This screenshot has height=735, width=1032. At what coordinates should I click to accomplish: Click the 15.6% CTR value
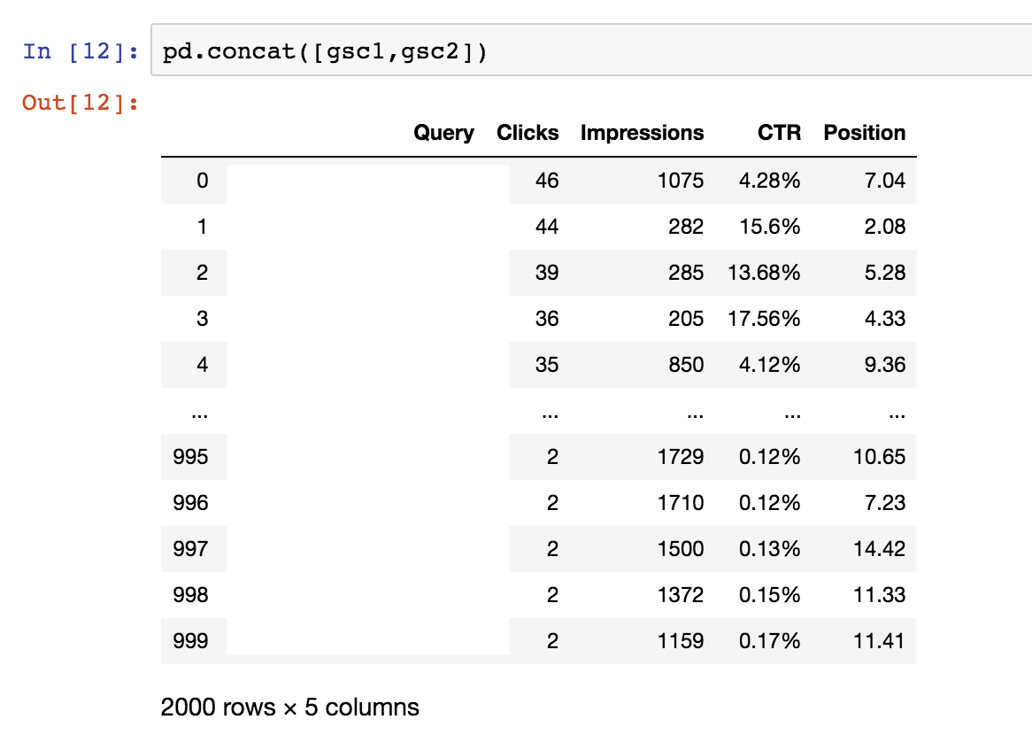769,227
